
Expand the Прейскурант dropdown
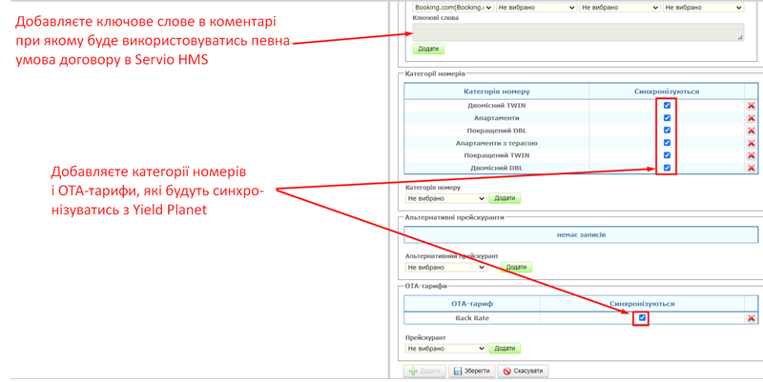[x=446, y=349]
